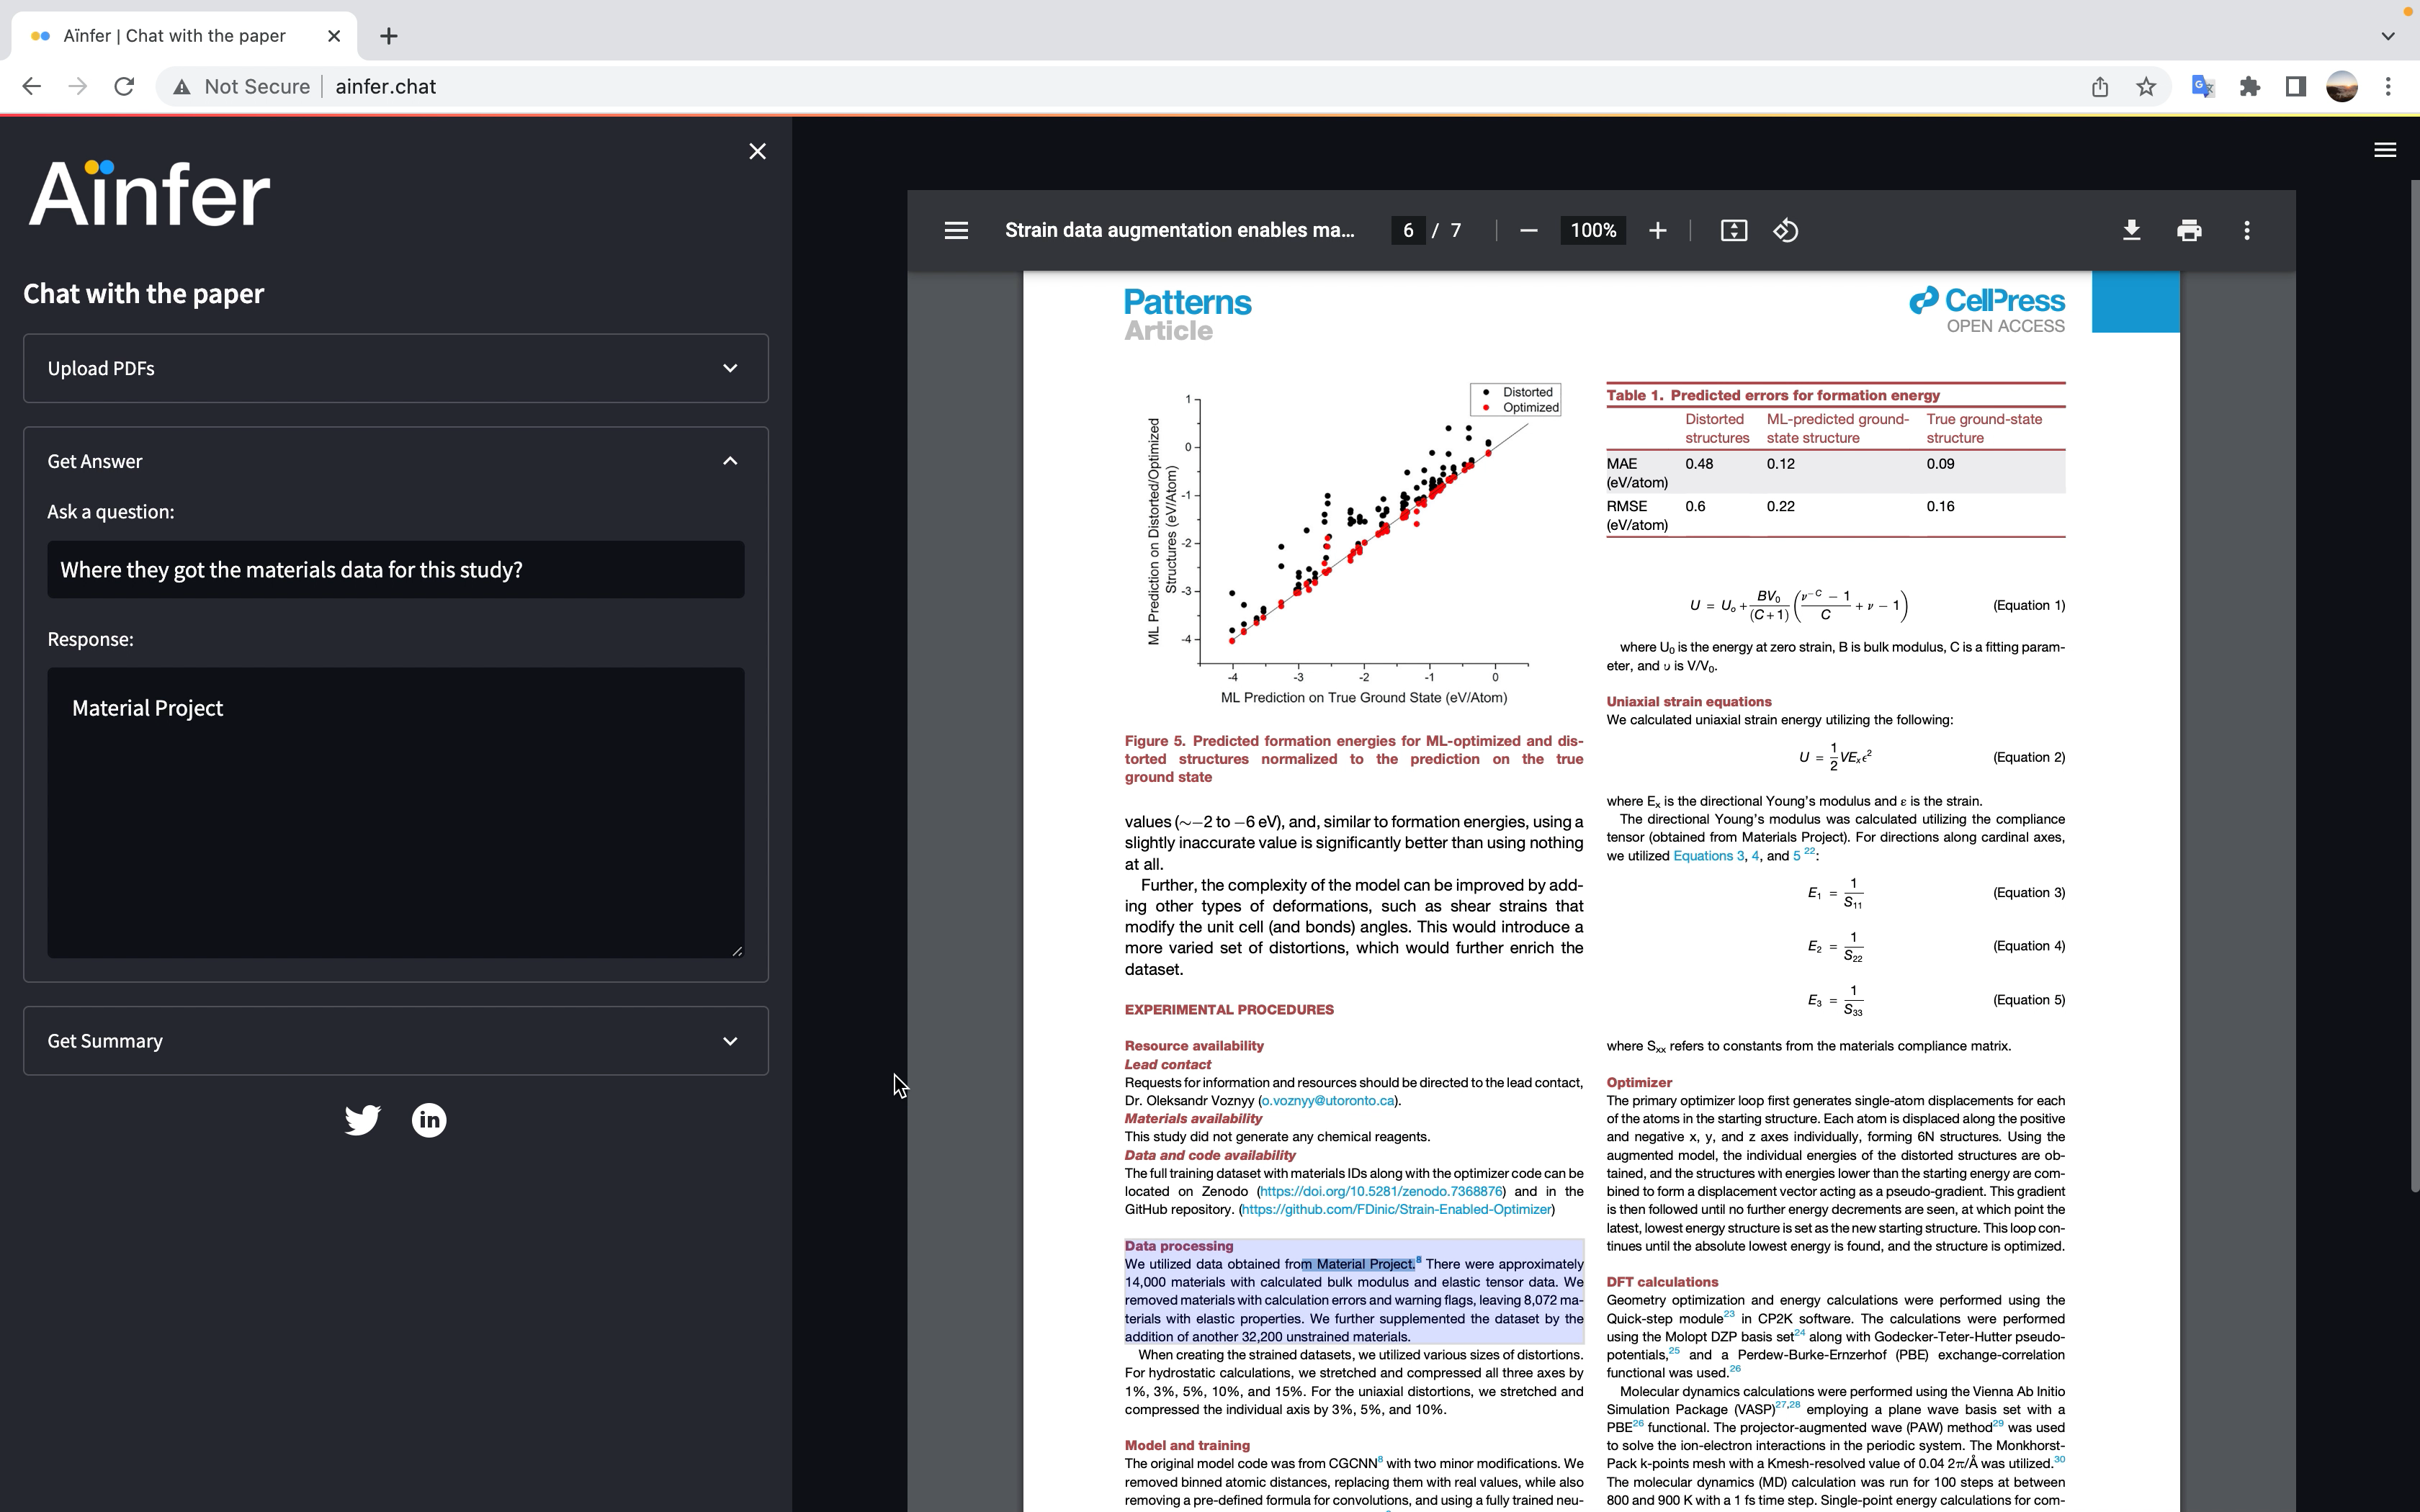Click the Not Secure site info indicator
Image resolution: width=2420 pixels, height=1512 pixels.
(242, 87)
